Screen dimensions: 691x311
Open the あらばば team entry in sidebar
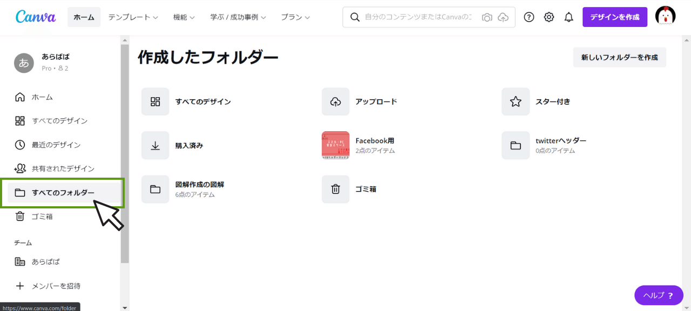64,262
